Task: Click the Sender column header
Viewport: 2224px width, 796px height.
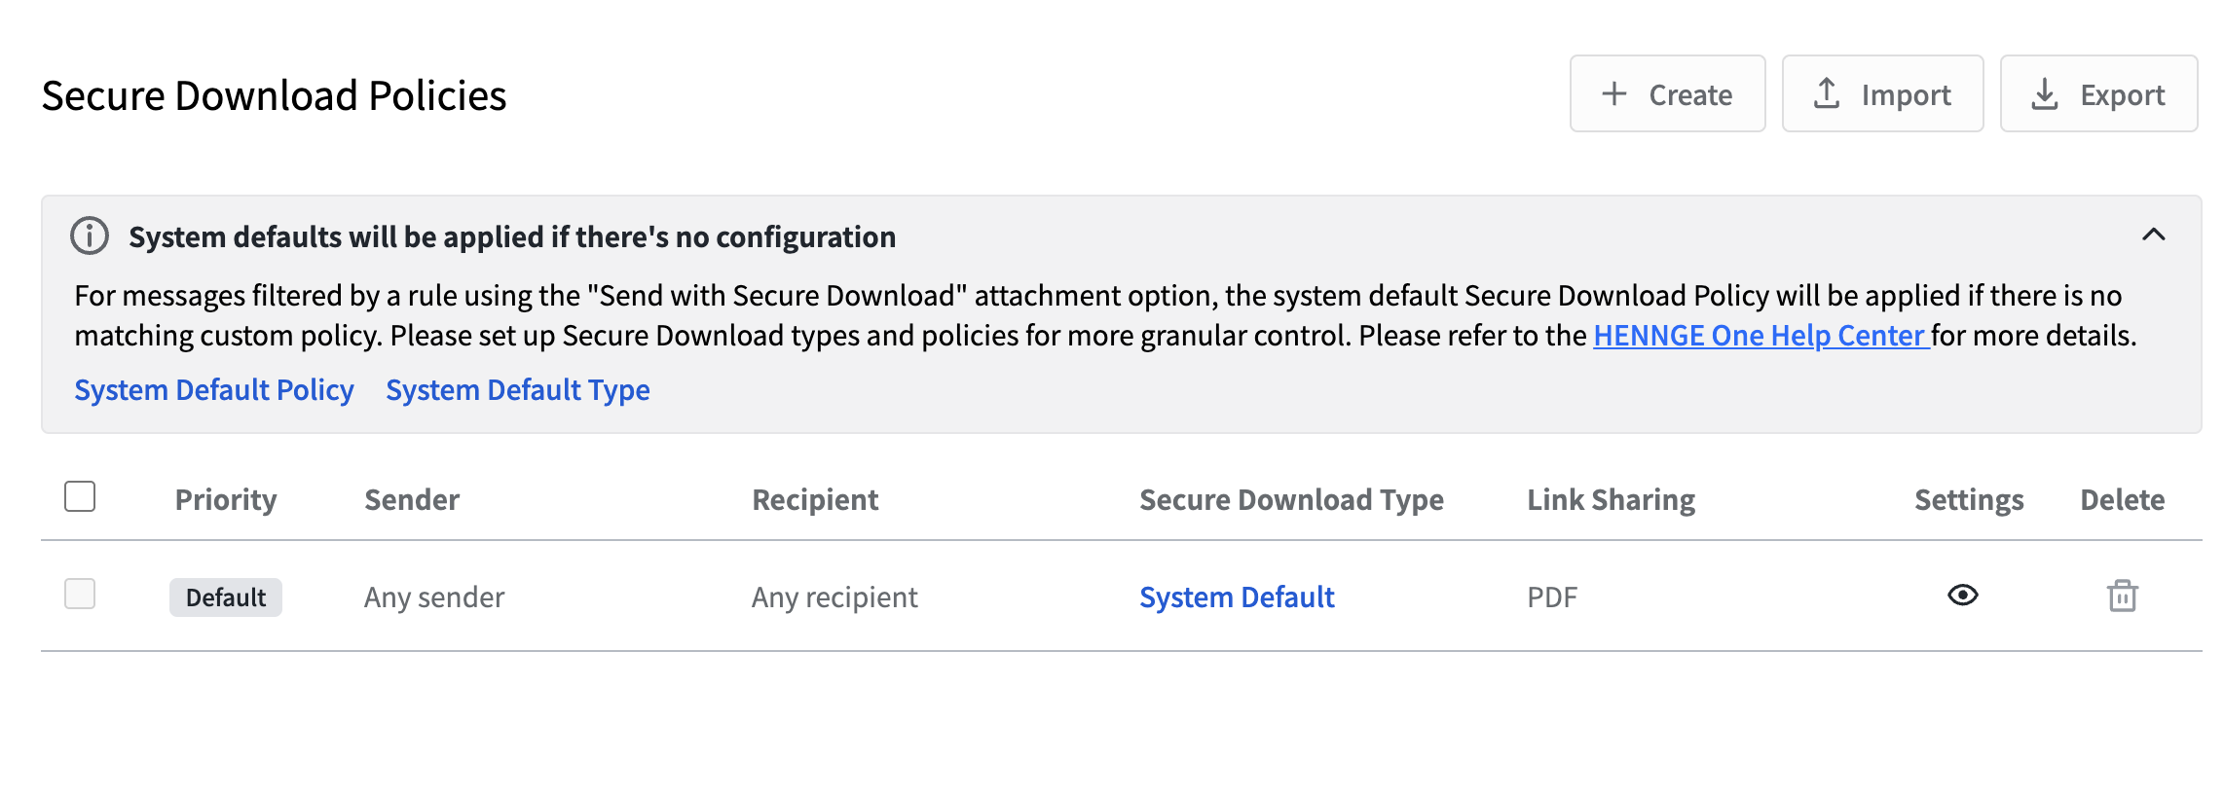Action: (x=412, y=499)
